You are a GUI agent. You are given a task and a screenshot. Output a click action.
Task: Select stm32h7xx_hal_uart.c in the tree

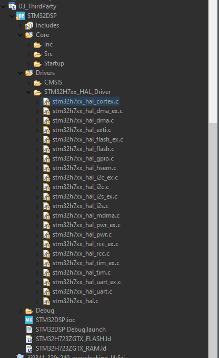click(83, 291)
